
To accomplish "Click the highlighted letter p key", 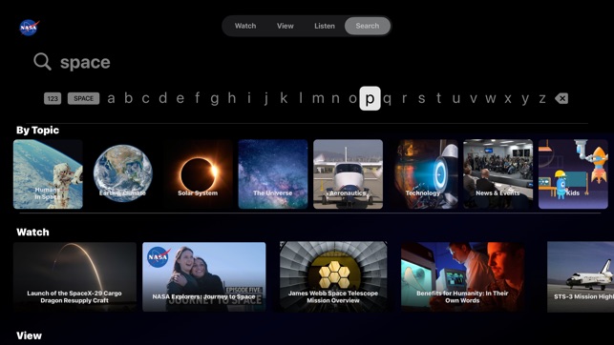I will (x=371, y=98).
